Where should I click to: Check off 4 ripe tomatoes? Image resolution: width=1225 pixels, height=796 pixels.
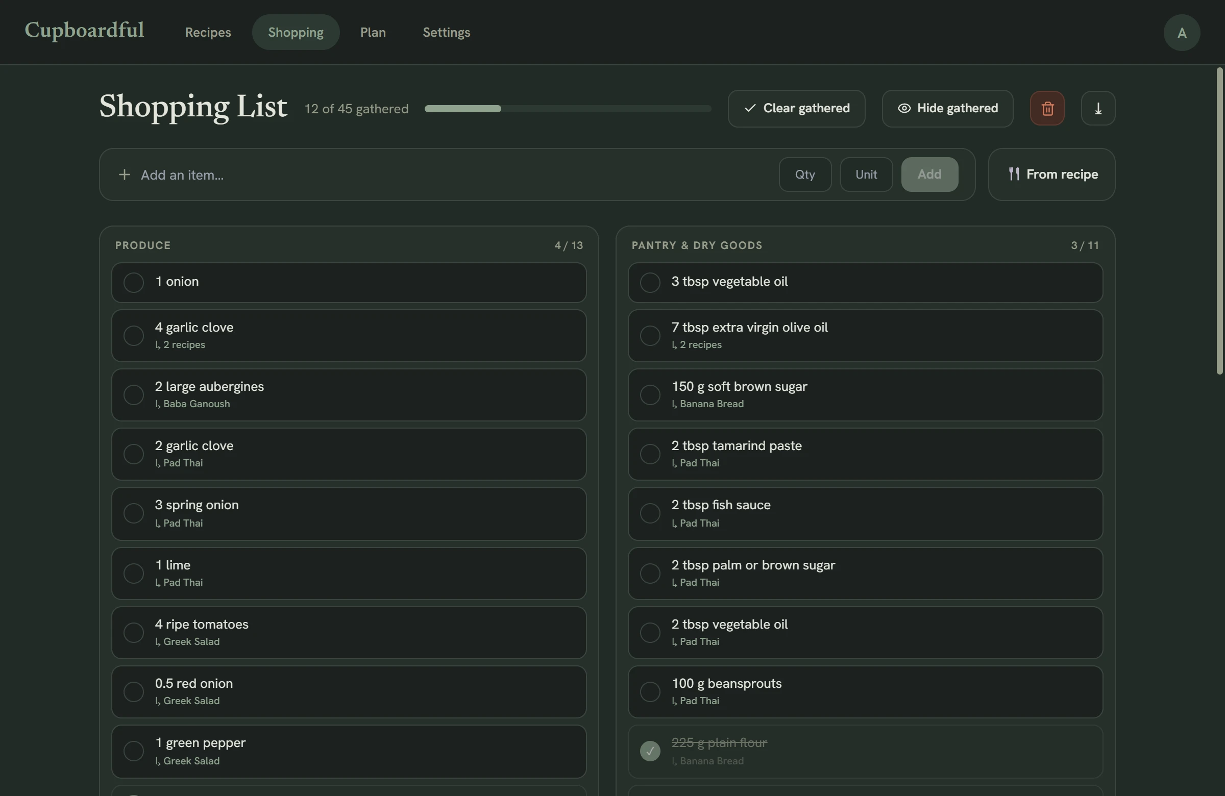click(x=133, y=632)
